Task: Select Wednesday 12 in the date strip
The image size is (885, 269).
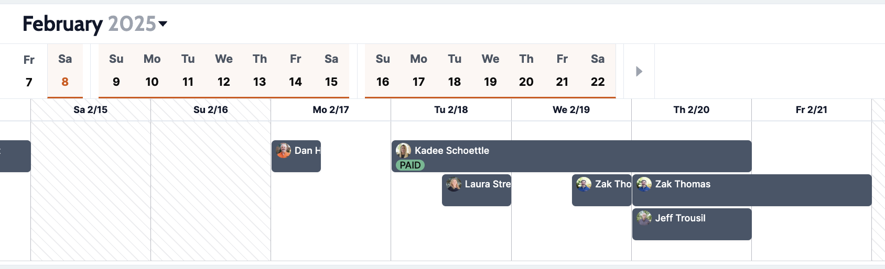Action: coord(224,71)
